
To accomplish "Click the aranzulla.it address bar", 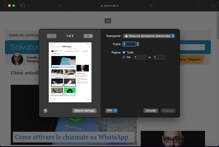I will 109,6.
